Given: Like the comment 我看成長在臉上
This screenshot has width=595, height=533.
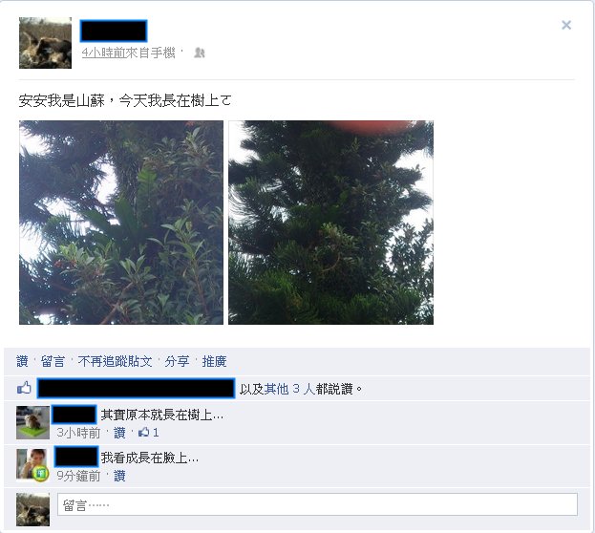Looking at the screenshot, I should pyautogui.click(x=119, y=476).
